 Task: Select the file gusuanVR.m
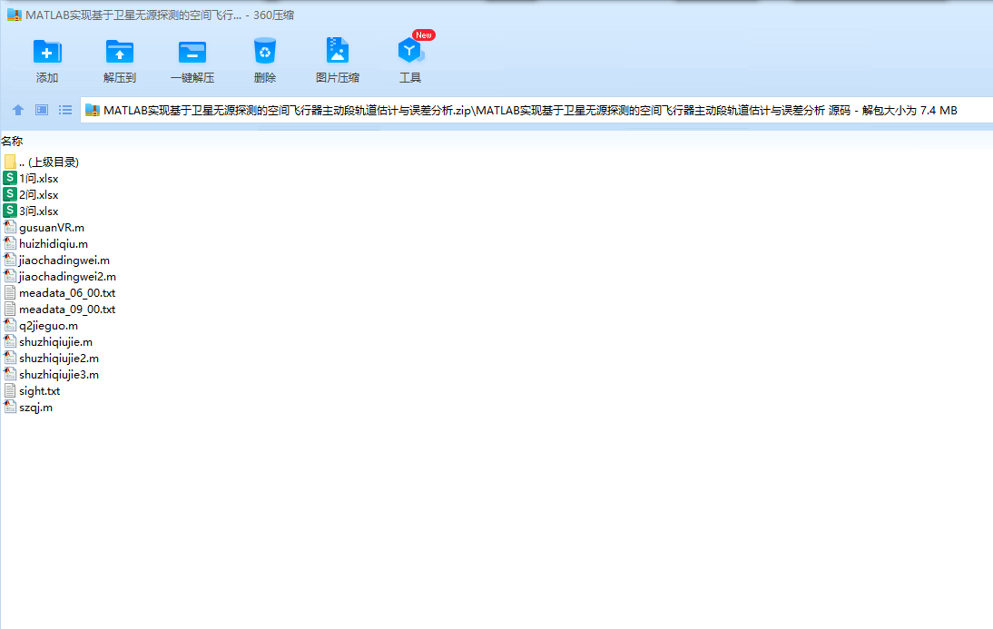[x=44, y=228]
